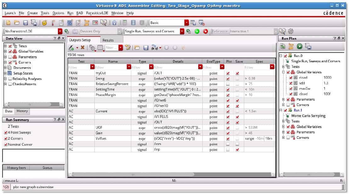This screenshot has height=195, width=349.
Task: Click the add run icon in Run Plan toolbar
Action: (x=283, y=46)
